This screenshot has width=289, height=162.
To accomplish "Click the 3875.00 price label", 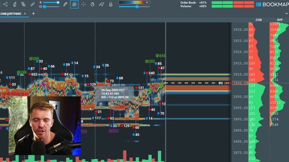I will [240, 153].
